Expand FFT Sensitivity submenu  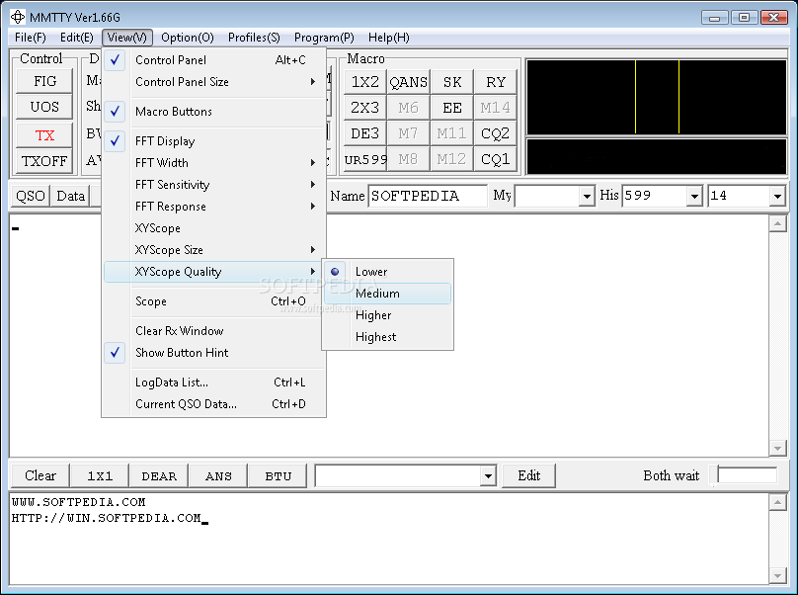[213, 185]
